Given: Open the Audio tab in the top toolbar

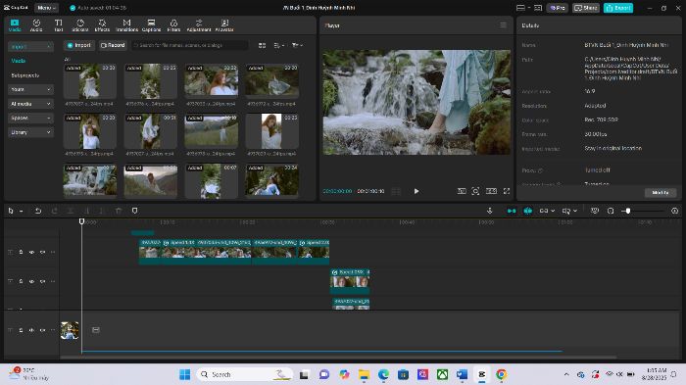Looking at the screenshot, I should 36,25.
